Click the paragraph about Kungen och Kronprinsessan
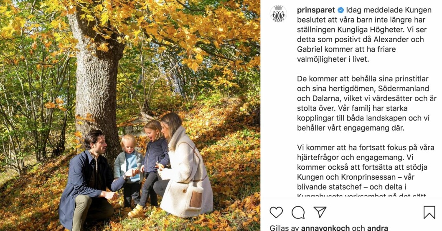This screenshot has height=231, width=442. 366,171
